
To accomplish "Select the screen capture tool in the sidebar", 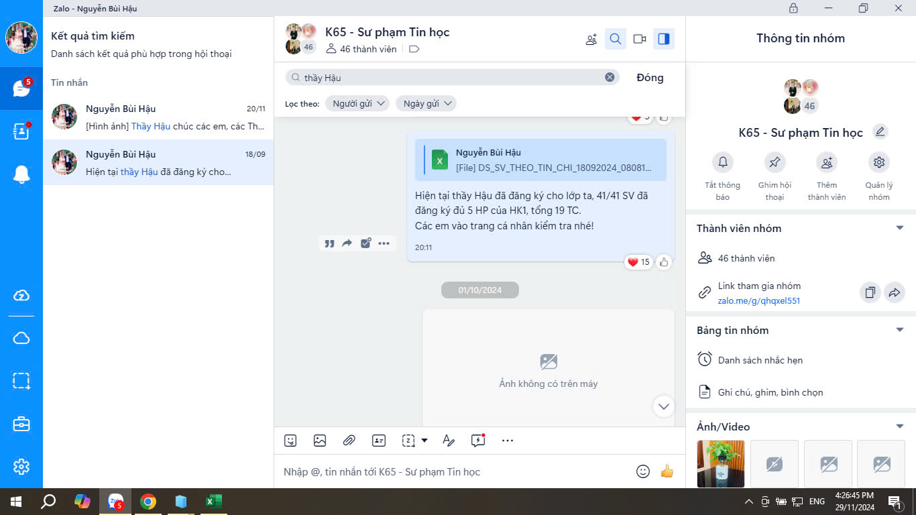I will (21, 381).
